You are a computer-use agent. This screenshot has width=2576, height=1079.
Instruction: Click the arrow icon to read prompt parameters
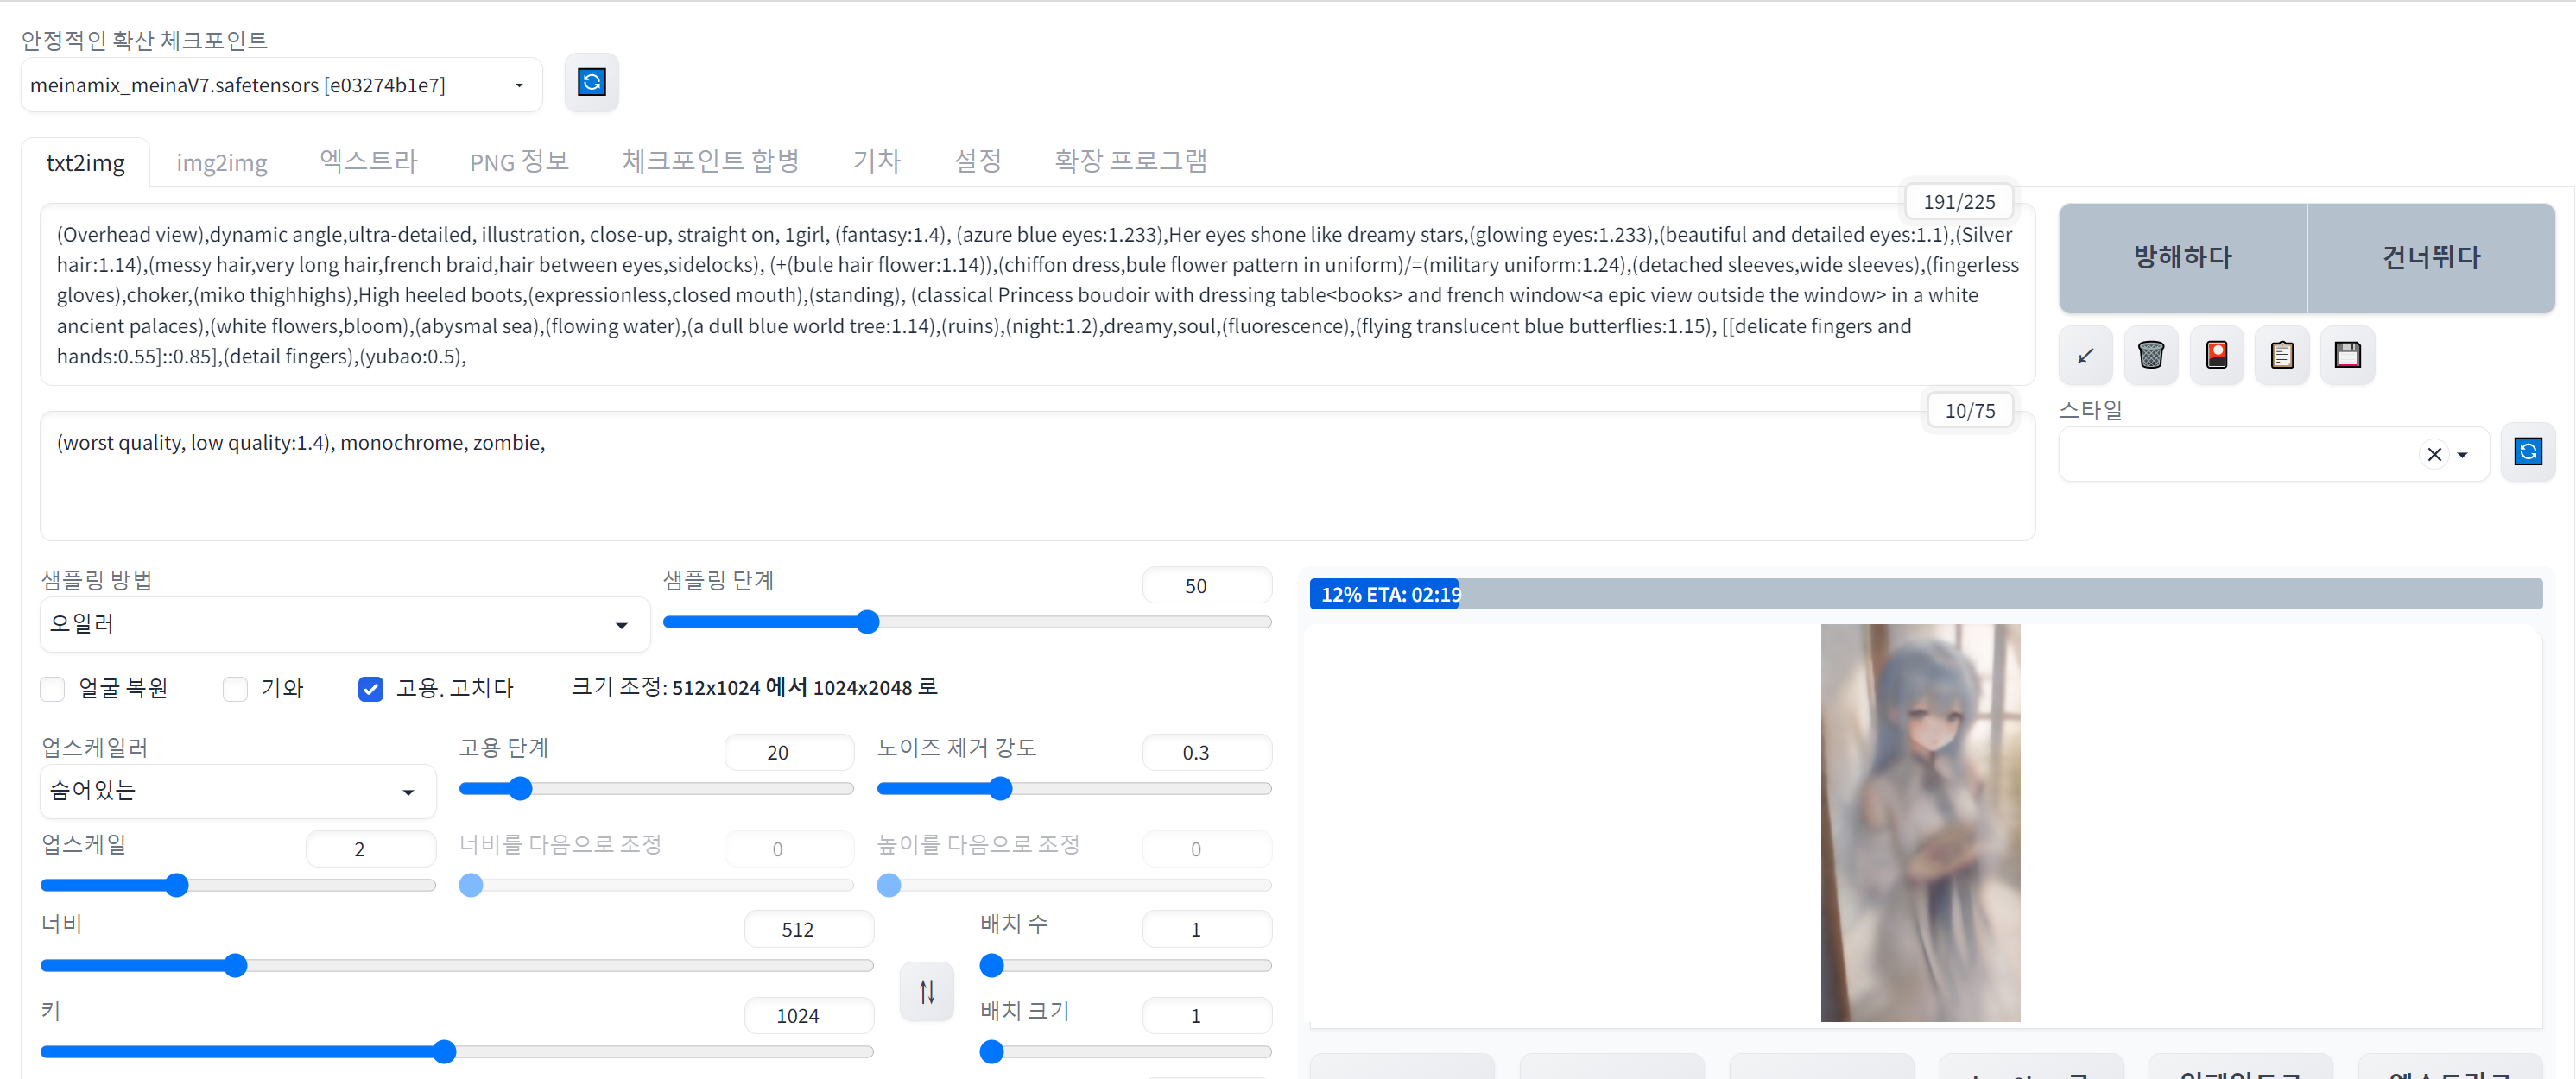[x=2085, y=355]
